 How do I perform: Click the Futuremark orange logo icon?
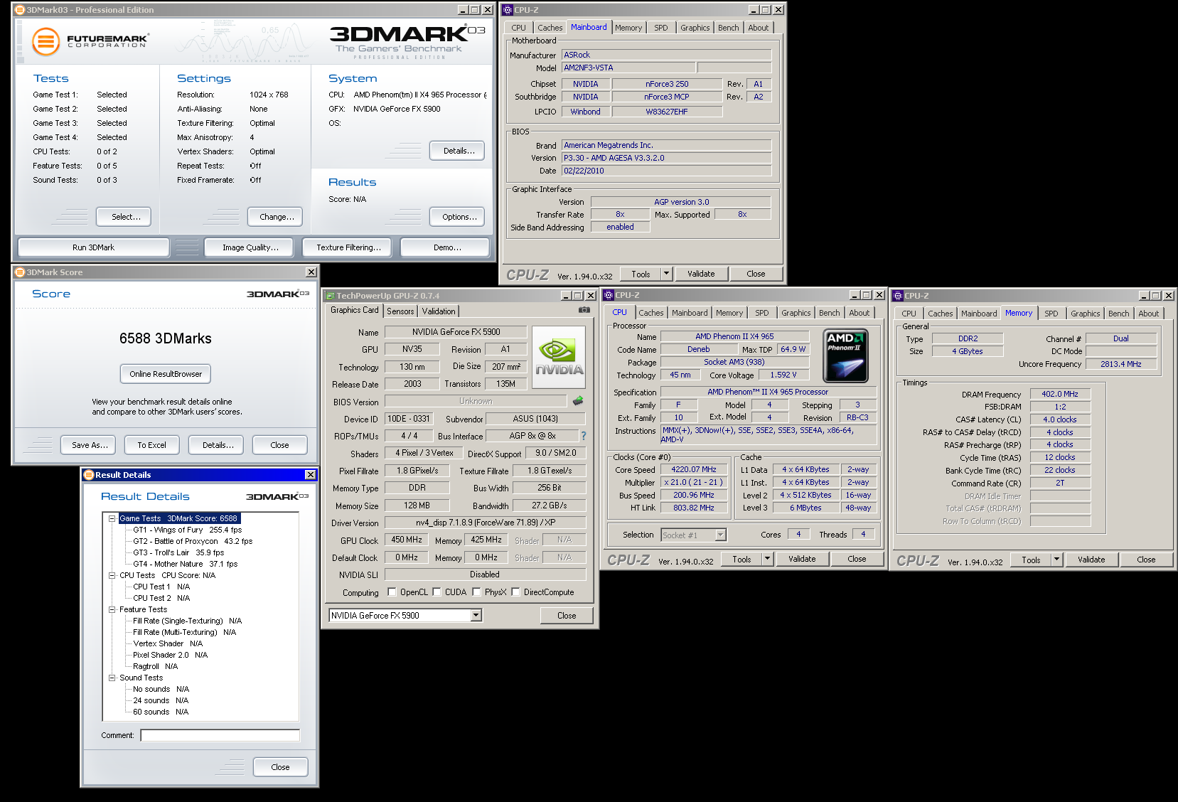(45, 41)
